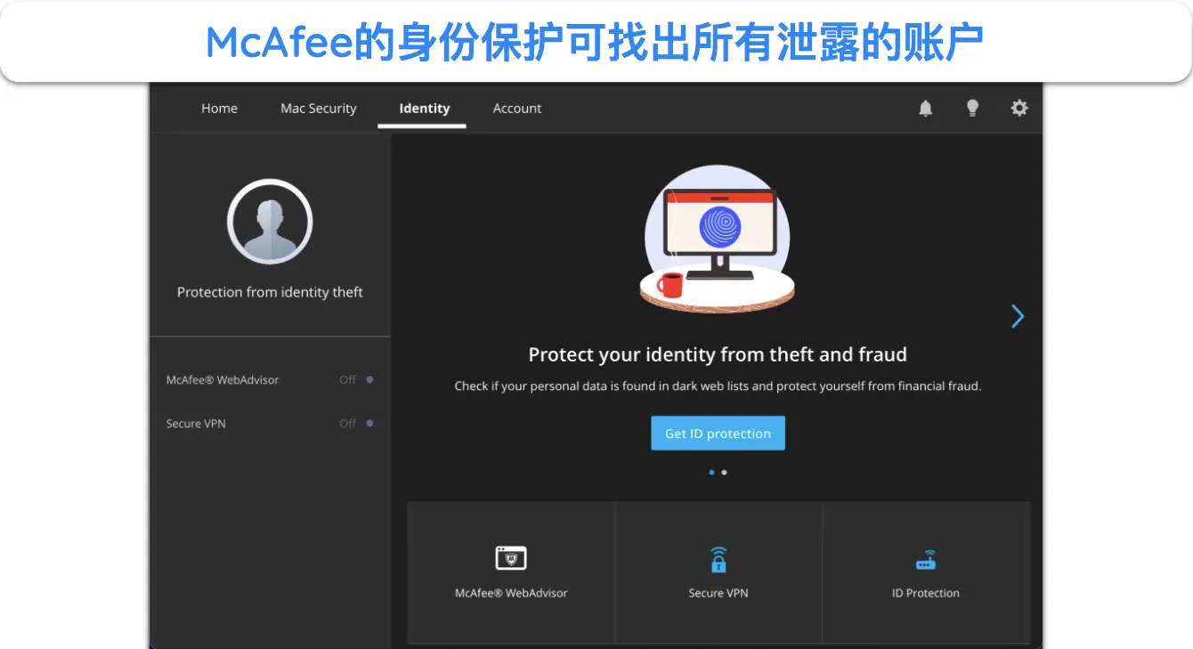This screenshot has width=1193, height=649.
Task: Switch to the Home tab
Action: tap(219, 109)
